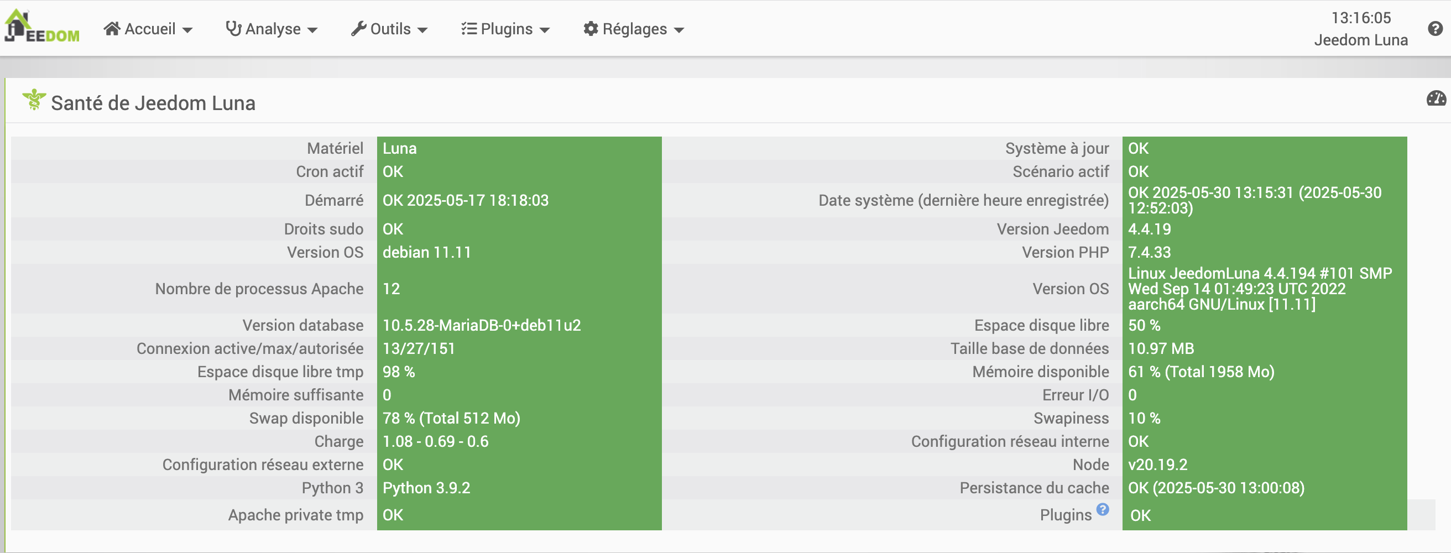Click the Santé de Jeedom Luna title
Screen dimensions: 1451x553
click(x=153, y=103)
